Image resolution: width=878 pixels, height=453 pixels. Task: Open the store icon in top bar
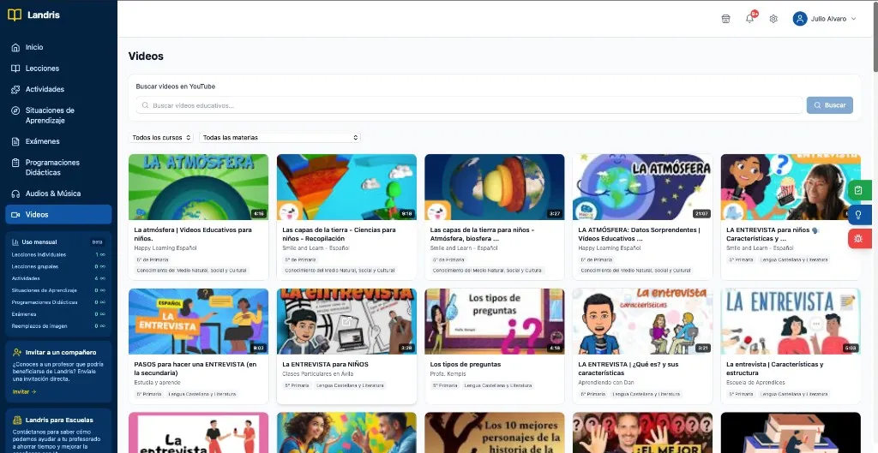tap(725, 19)
